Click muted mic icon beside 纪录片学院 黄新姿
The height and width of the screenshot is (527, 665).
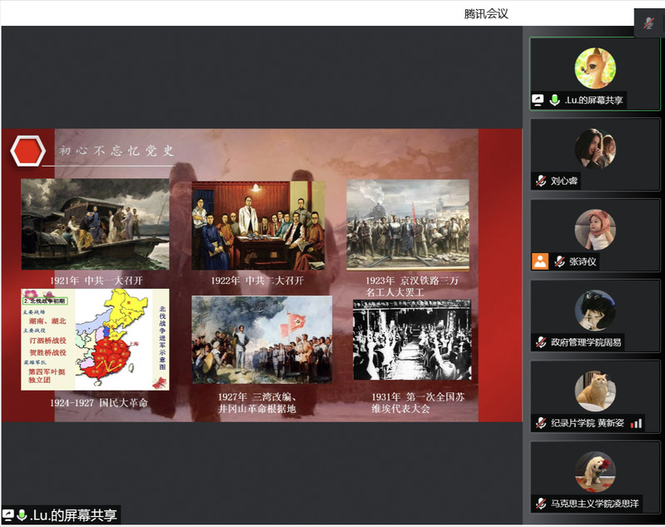click(x=541, y=423)
